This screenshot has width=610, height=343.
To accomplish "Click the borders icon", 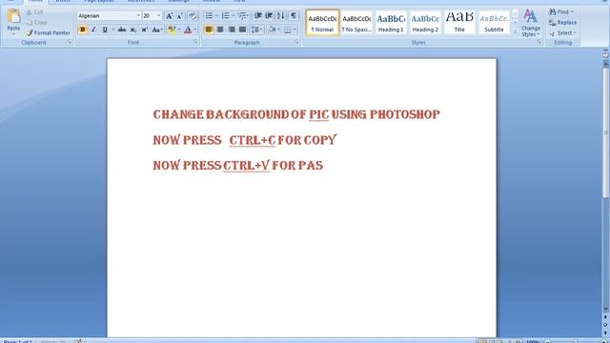I will [288, 30].
